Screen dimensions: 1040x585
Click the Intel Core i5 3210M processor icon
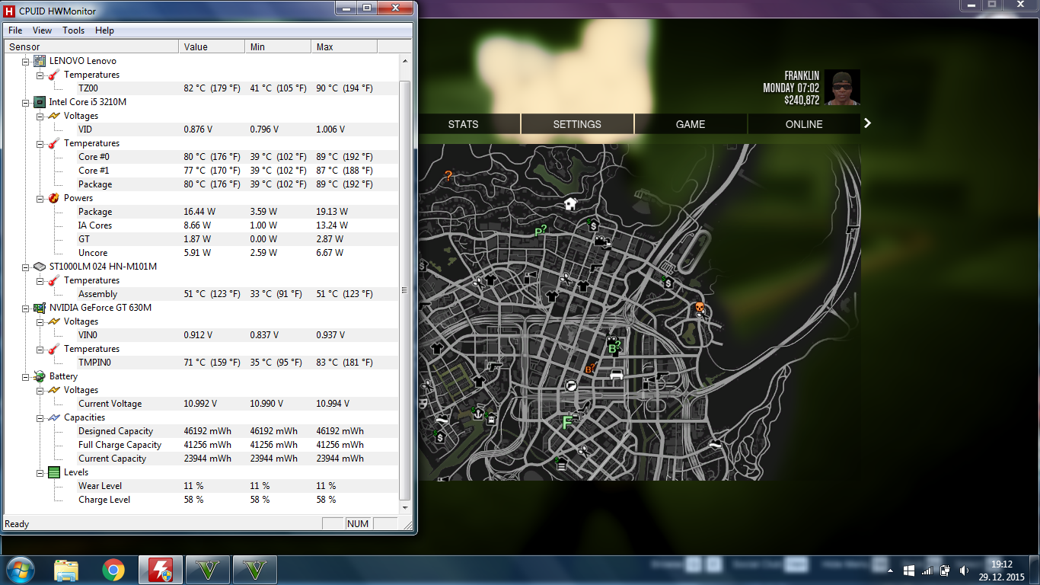(x=40, y=102)
